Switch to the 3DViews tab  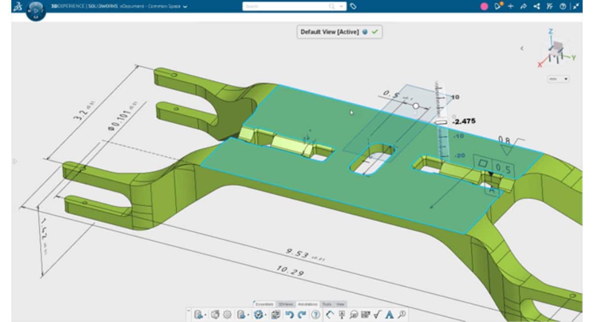(x=286, y=304)
